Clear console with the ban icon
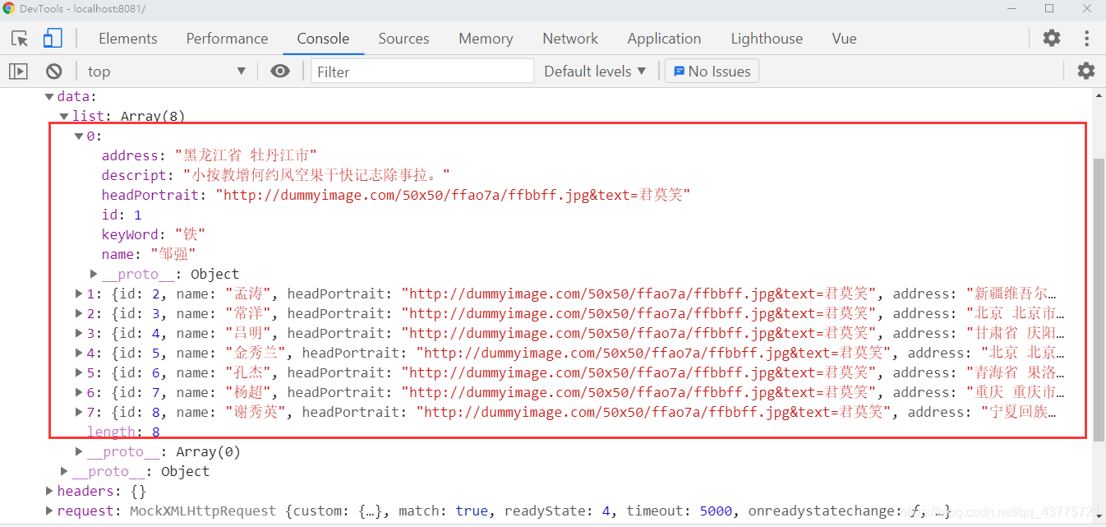The width and height of the screenshot is (1106, 527). click(x=53, y=72)
